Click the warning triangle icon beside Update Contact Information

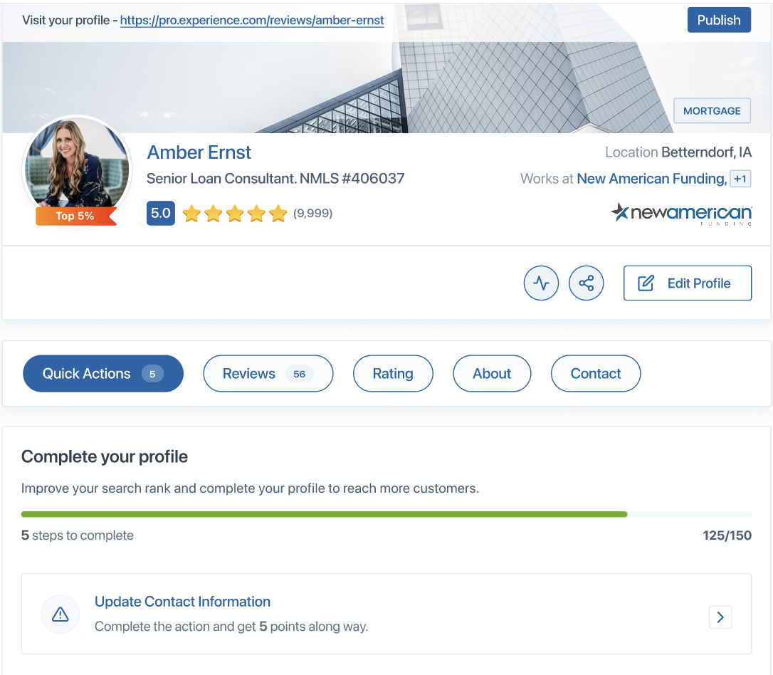pos(60,614)
